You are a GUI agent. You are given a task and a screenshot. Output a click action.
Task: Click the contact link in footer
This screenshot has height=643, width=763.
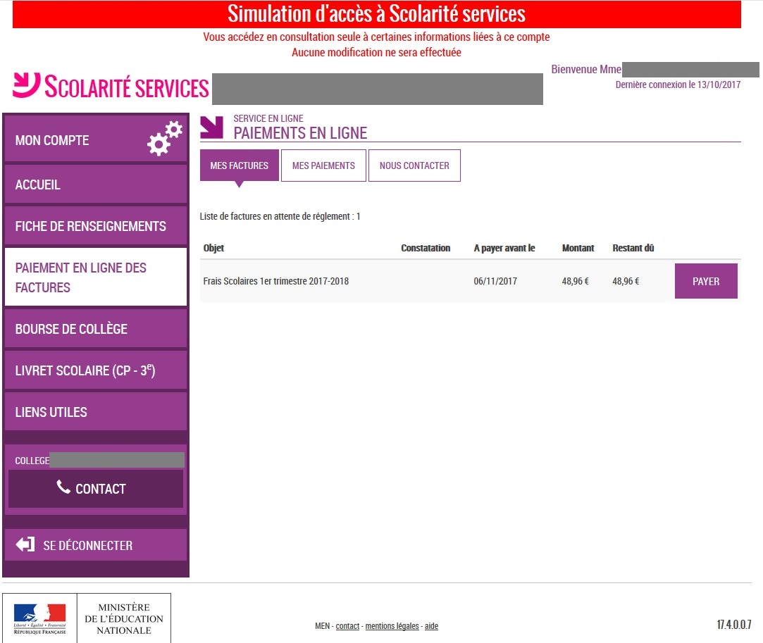coord(347,626)
